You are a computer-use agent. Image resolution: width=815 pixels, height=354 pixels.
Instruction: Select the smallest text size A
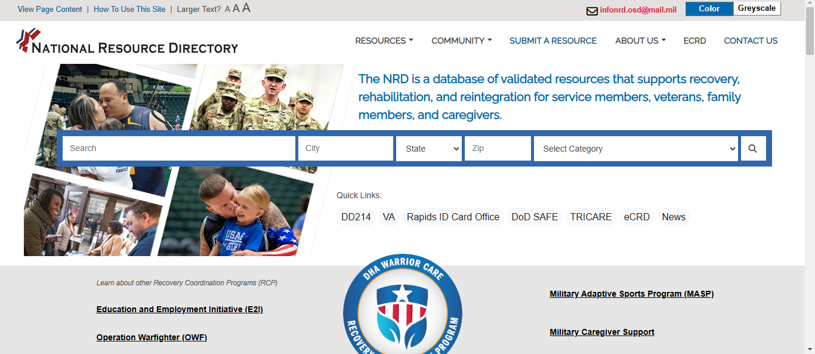pos(227,10)
